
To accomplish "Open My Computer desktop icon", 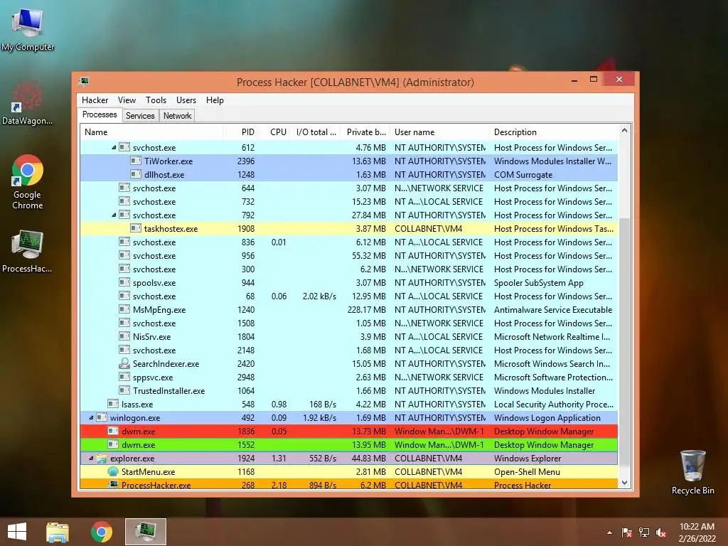I will click(28, 28).
